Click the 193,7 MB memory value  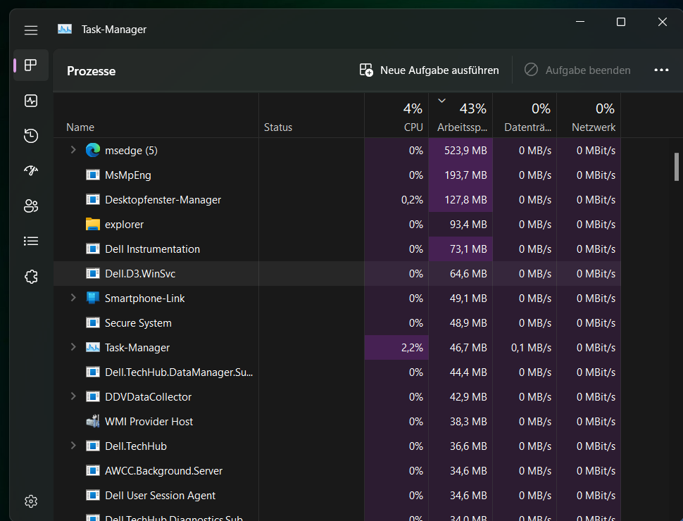click(x=465, y=175)
